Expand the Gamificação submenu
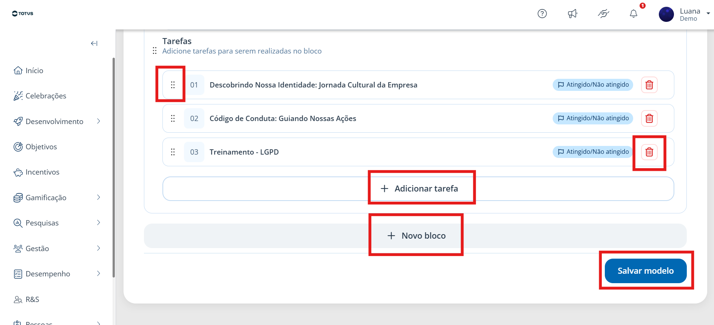Viewport: 714px width, 325px height. (x=99, y=197)
